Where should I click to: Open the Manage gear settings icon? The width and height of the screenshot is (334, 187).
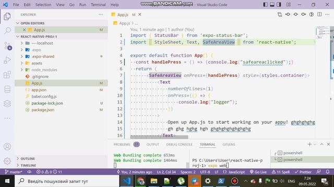coord(7,161)
